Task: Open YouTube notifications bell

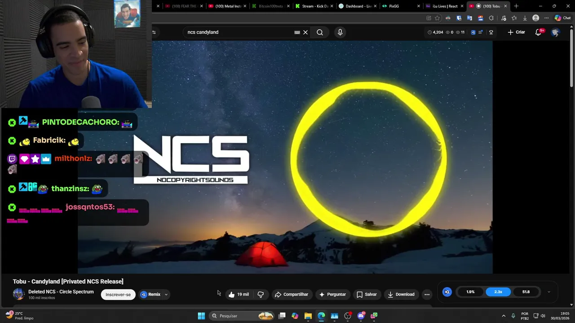Action: point(538,32)
